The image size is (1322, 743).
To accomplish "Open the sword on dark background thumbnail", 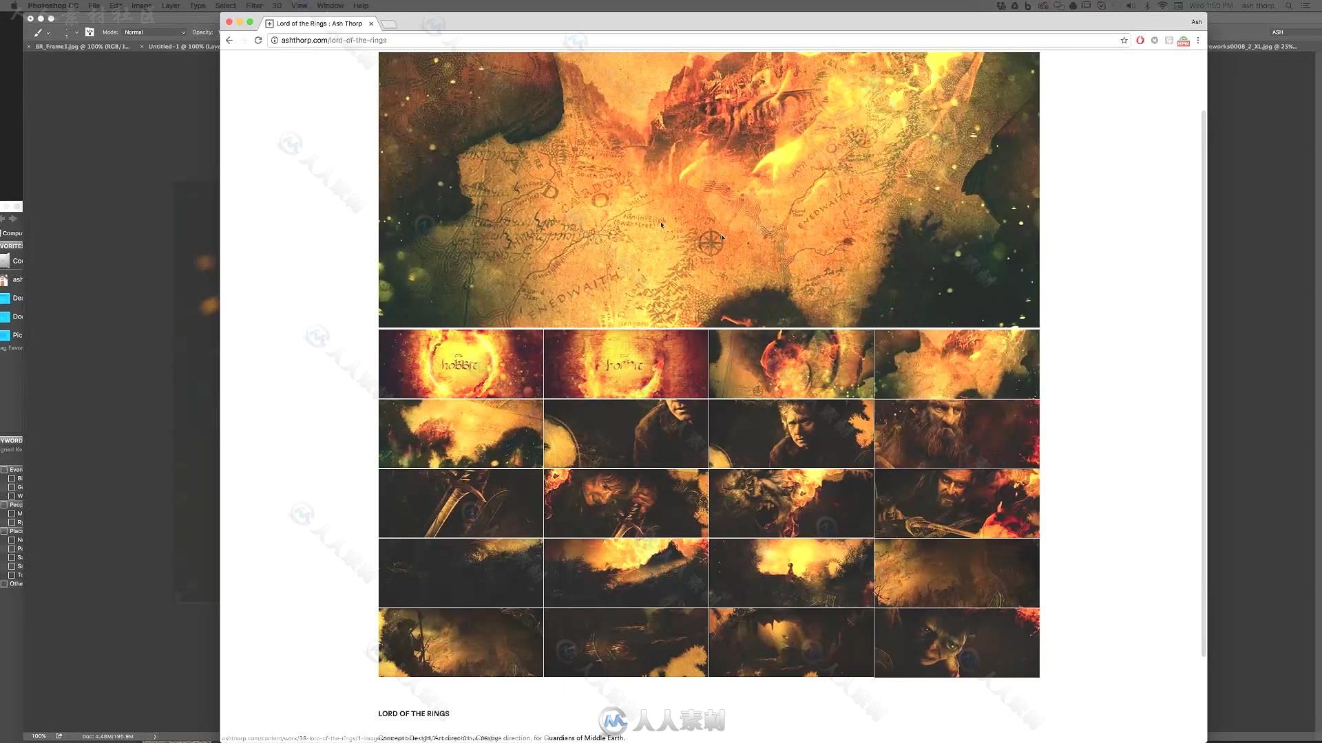I will [x=461, y=504].
